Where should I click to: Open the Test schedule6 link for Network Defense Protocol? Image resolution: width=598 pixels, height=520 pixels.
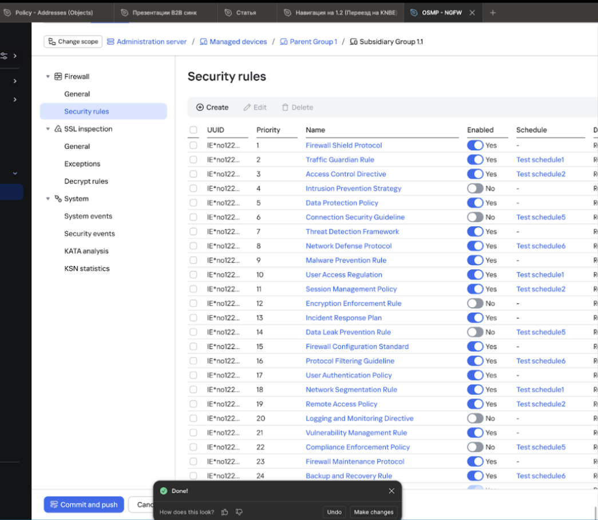click(x=540, y=246)
